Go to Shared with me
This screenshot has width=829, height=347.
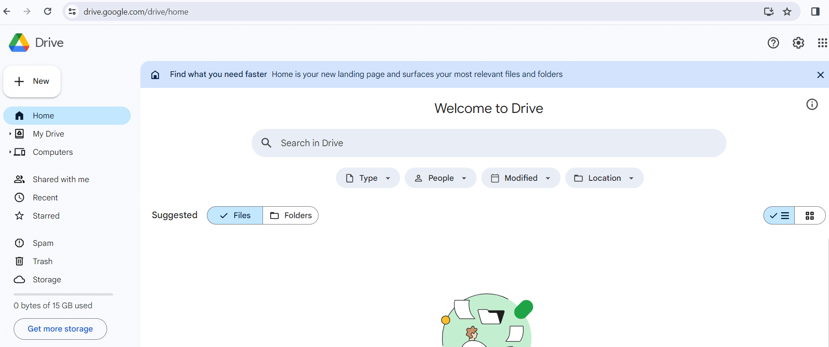pos(61,179)
